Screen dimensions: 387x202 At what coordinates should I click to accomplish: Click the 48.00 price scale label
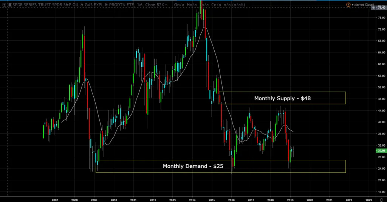(381, 99)
